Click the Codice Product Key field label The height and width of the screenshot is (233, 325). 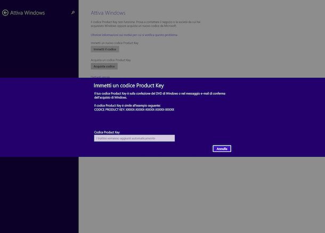coord(107,131)
